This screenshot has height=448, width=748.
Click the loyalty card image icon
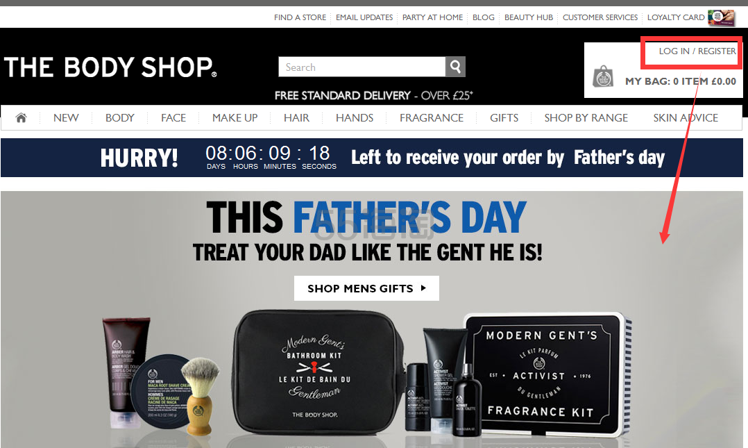point(722,17)
